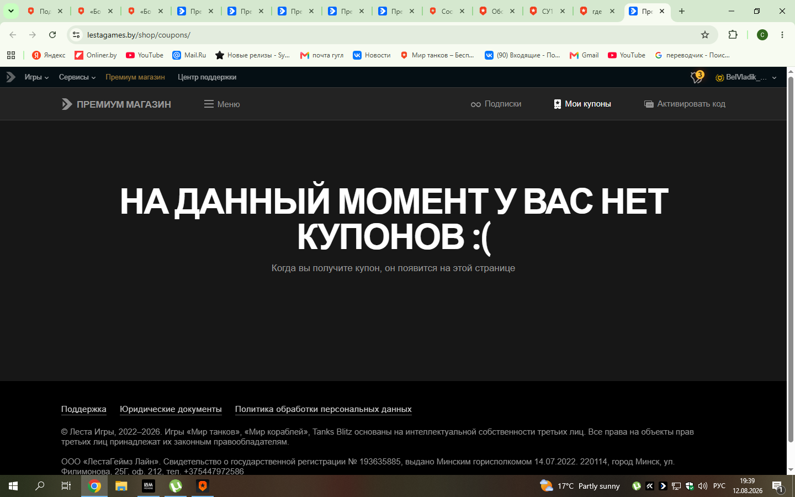Open the notifications bell with badge 3
The height and width of the screenshot is (497, 795).
(x=697, y=77)
